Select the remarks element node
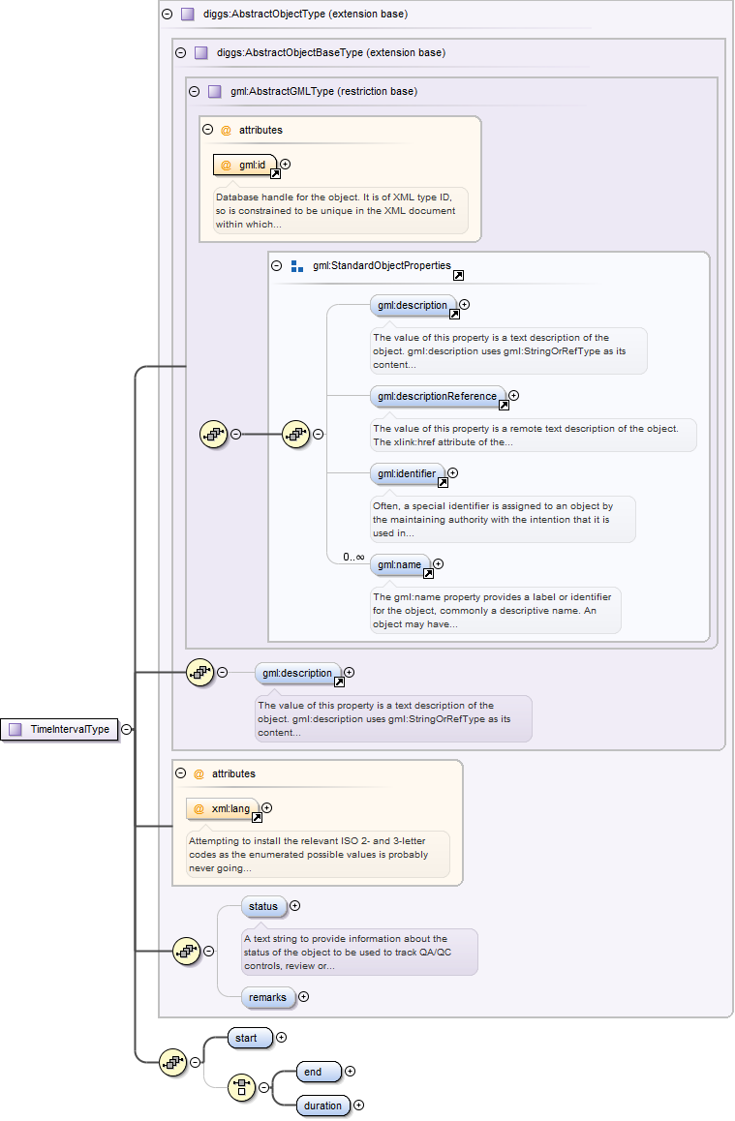Viewport: 735px width, 1121px height. [x=267, y=996]
